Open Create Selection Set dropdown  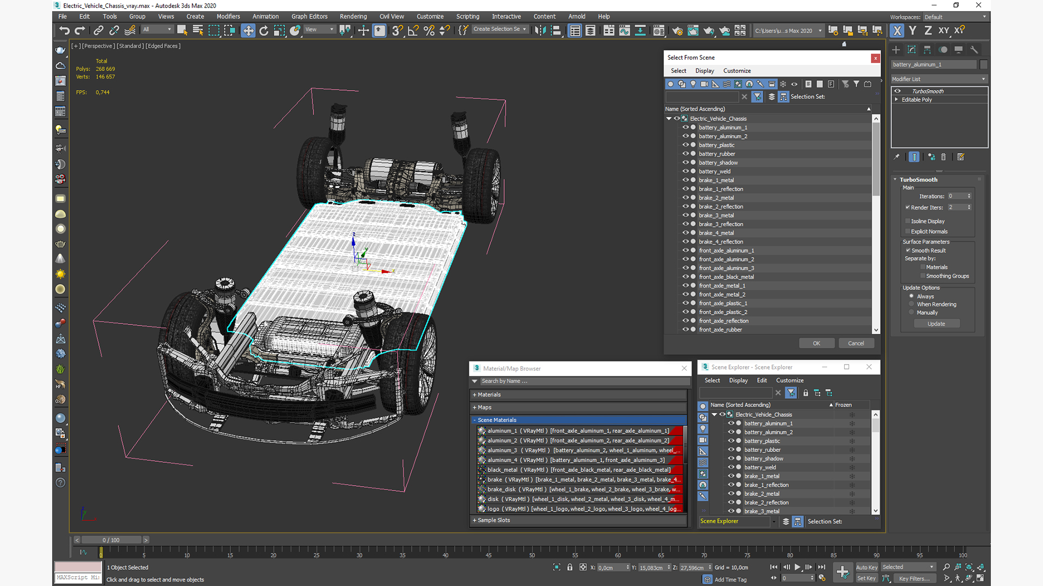pos(500,29)
